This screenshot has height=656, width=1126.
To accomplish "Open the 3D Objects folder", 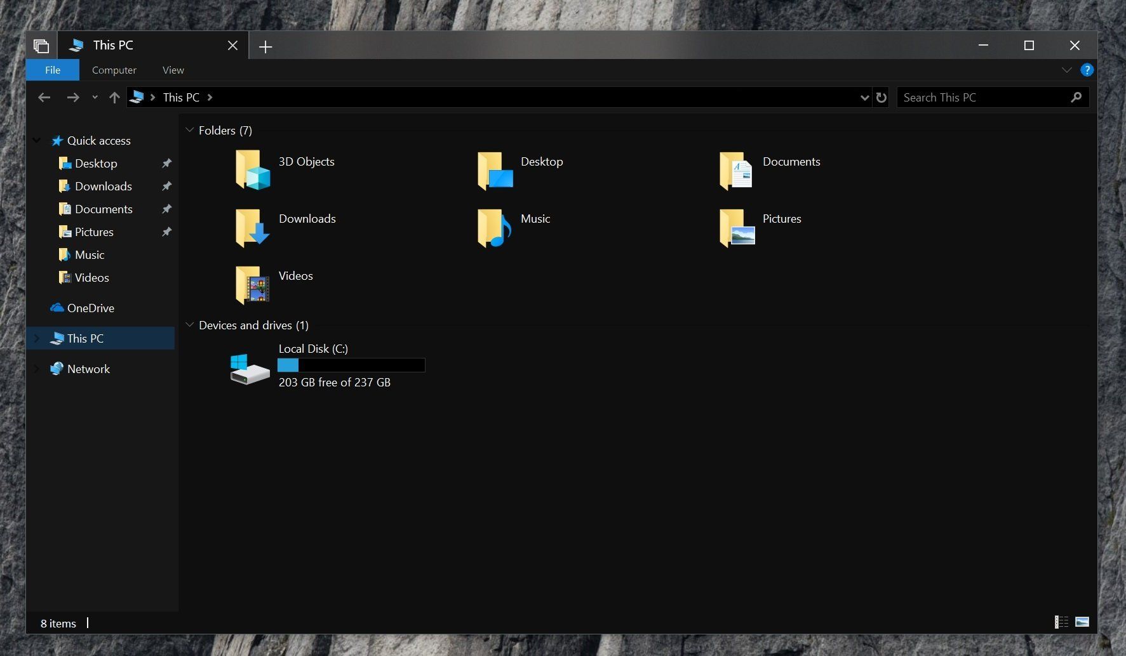I will click(307, 162).
